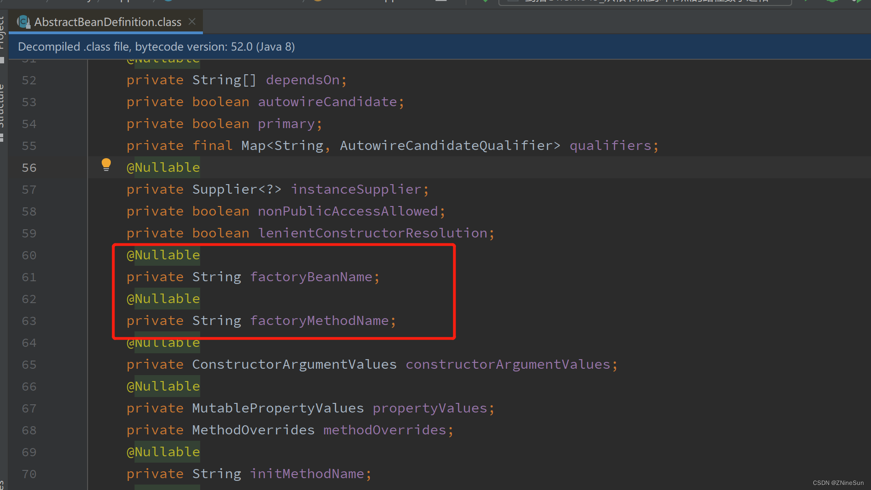Click the ConstructorArgumentValues type name

[295, 365]
